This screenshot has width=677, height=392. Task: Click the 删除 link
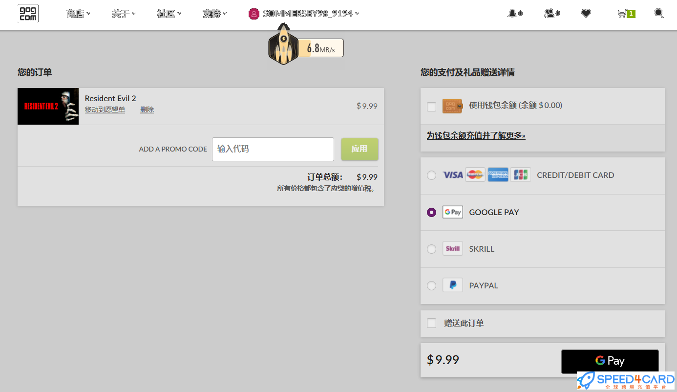coord(147,109)
